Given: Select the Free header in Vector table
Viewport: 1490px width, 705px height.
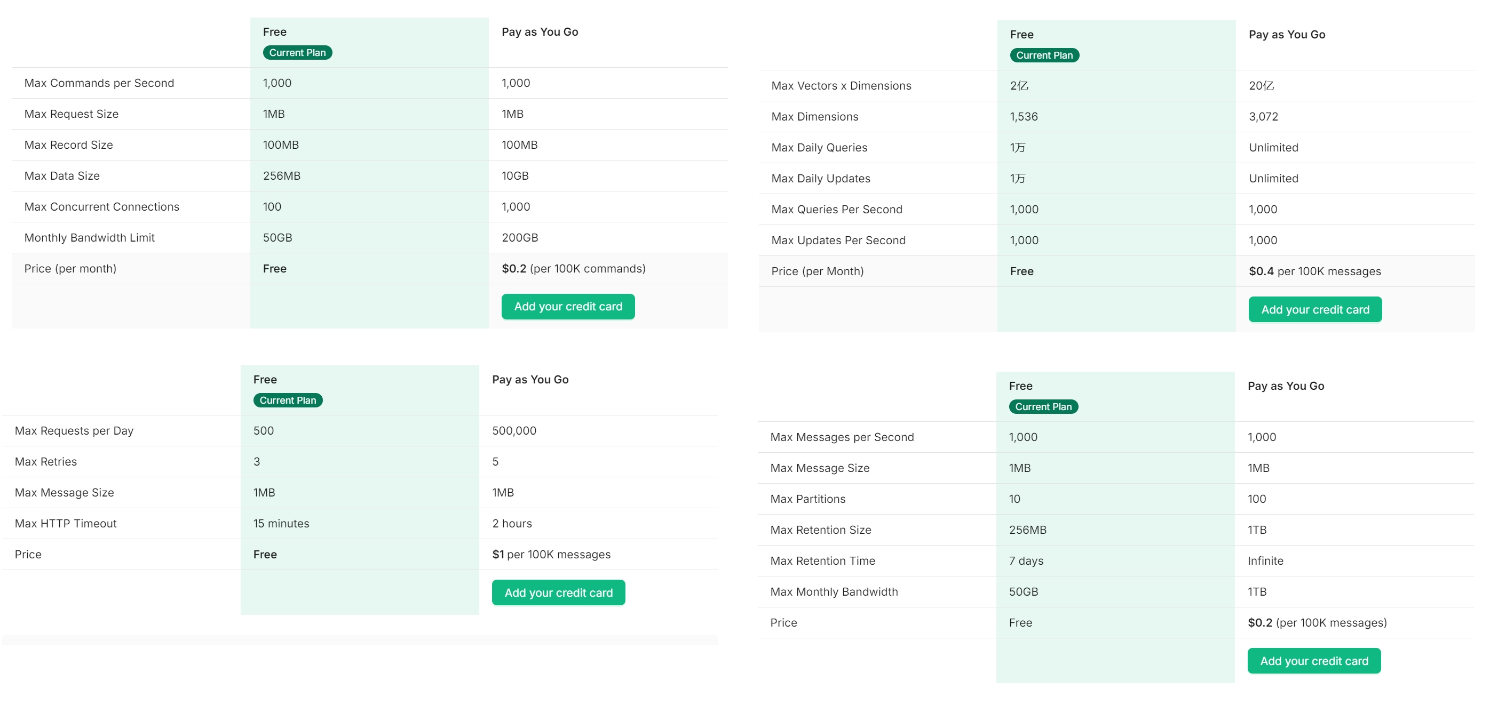Looking at the screenshot, I should (x=1021, y=34).
